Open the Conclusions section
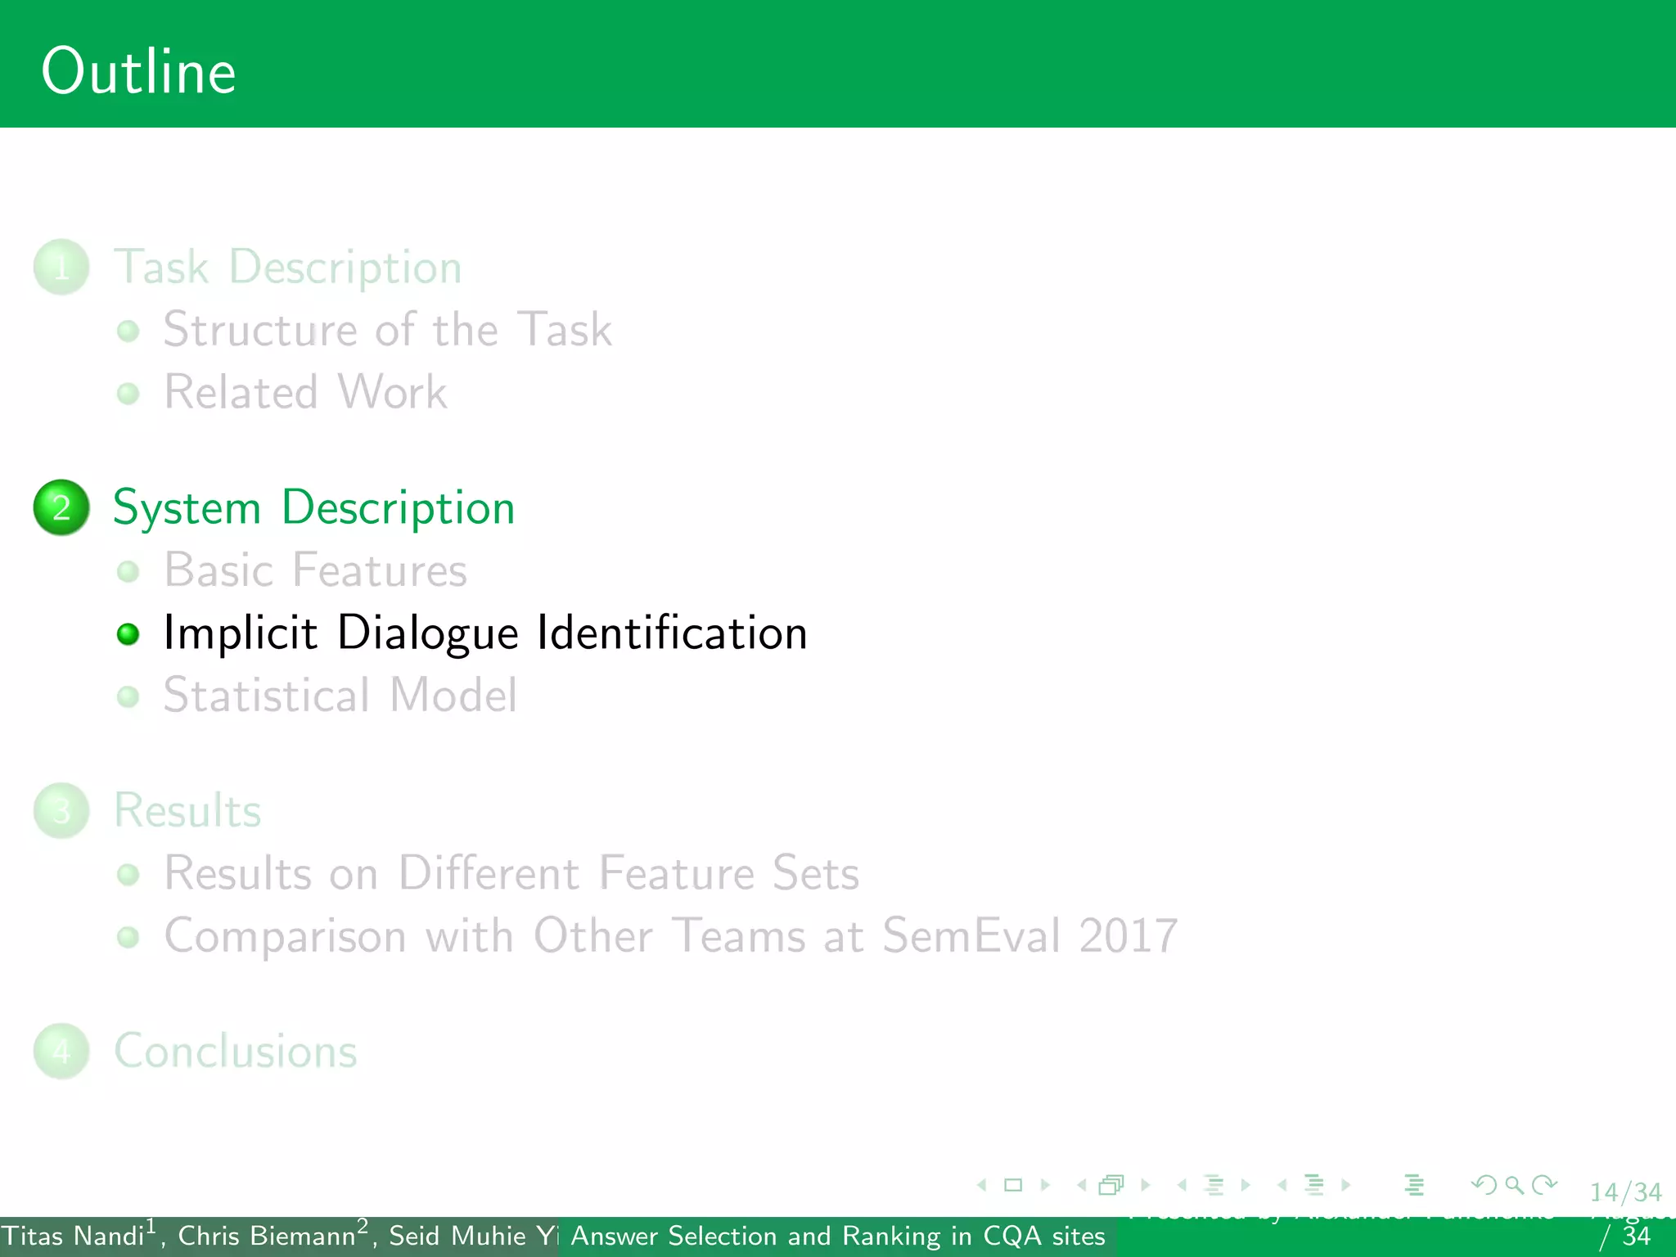The height and width of the screenshot is (1257, 1676). click(x=236, y=1052)
